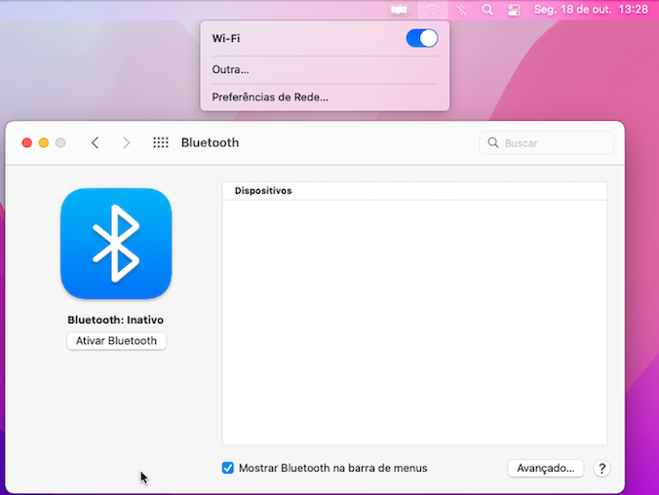
Task: Click the large Bluetooth logo icon
Action: click(x=116, y=244)
